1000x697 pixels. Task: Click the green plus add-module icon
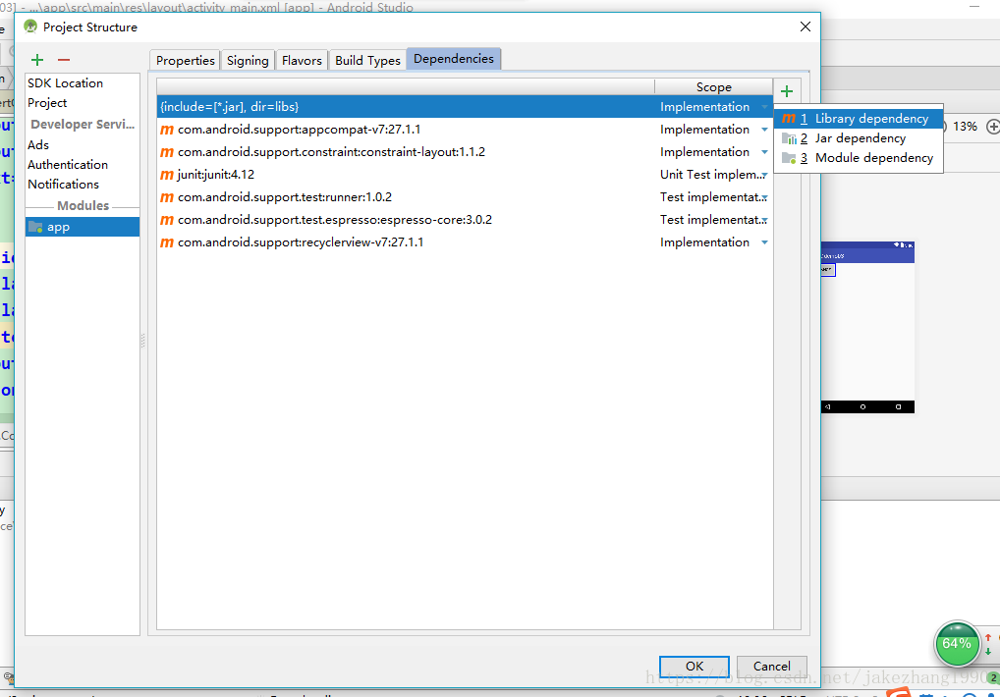click(x=37, y=60)
